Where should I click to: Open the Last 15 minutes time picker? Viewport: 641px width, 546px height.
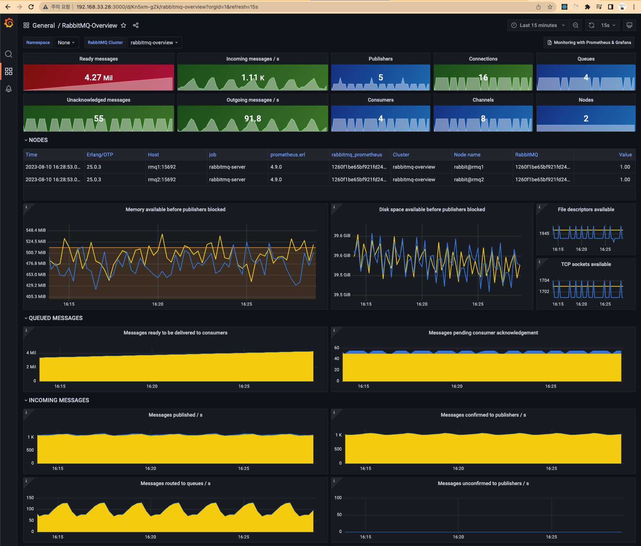click(x=538, y=25)
